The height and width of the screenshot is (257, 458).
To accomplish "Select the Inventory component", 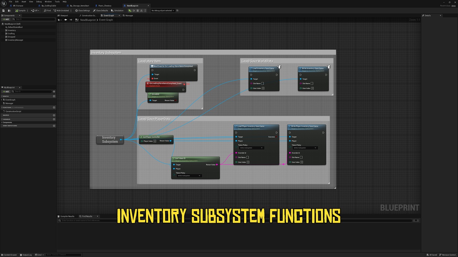I will (11, 30).
